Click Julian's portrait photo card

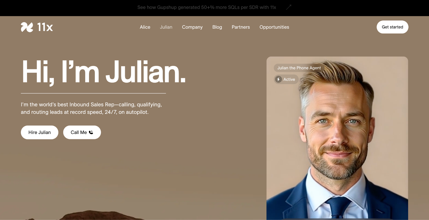(x=337, y=138)
